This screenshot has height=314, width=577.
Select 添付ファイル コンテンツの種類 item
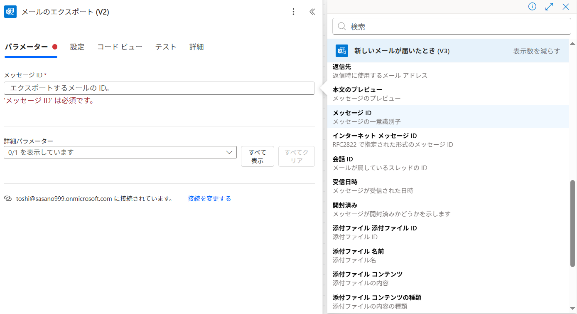pos(448,302)
